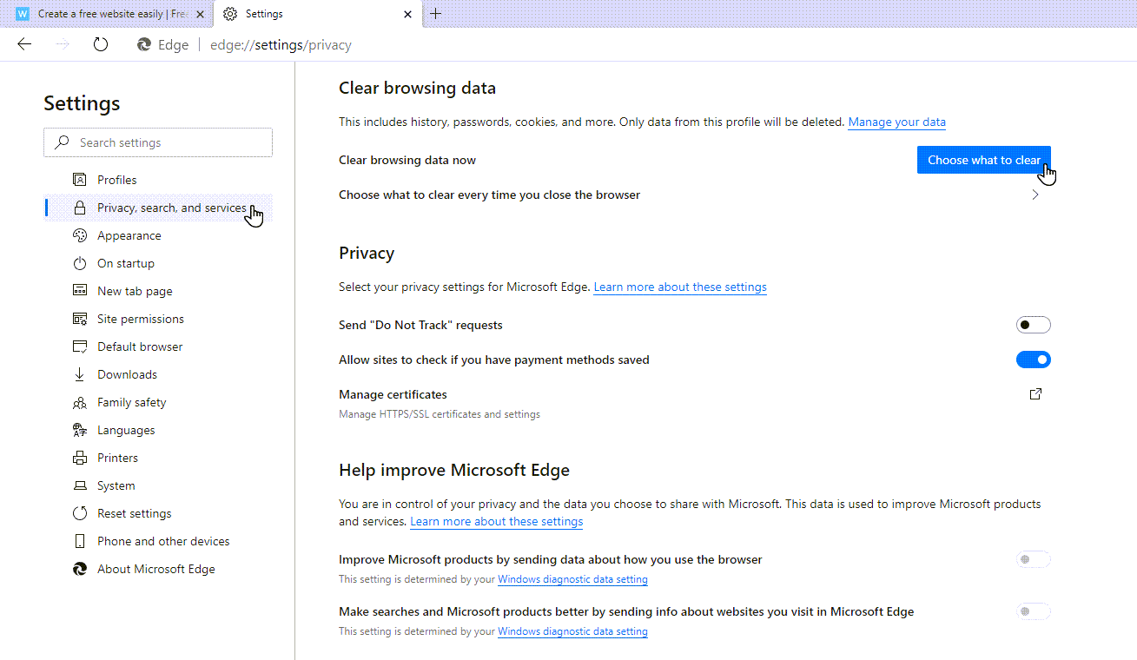
Task: Open On startup settings section
Action: coord(158,263)
